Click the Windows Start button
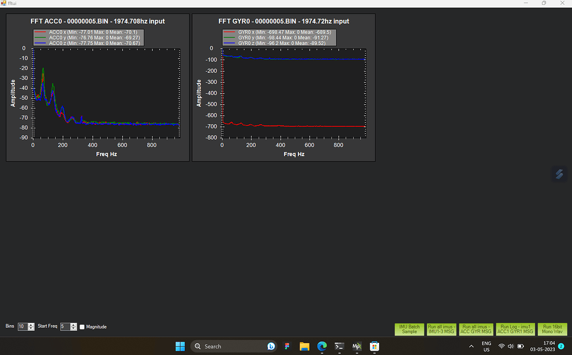Image resolution: width=572 pixels, height=355 pixels. click(x=180, y=346)
